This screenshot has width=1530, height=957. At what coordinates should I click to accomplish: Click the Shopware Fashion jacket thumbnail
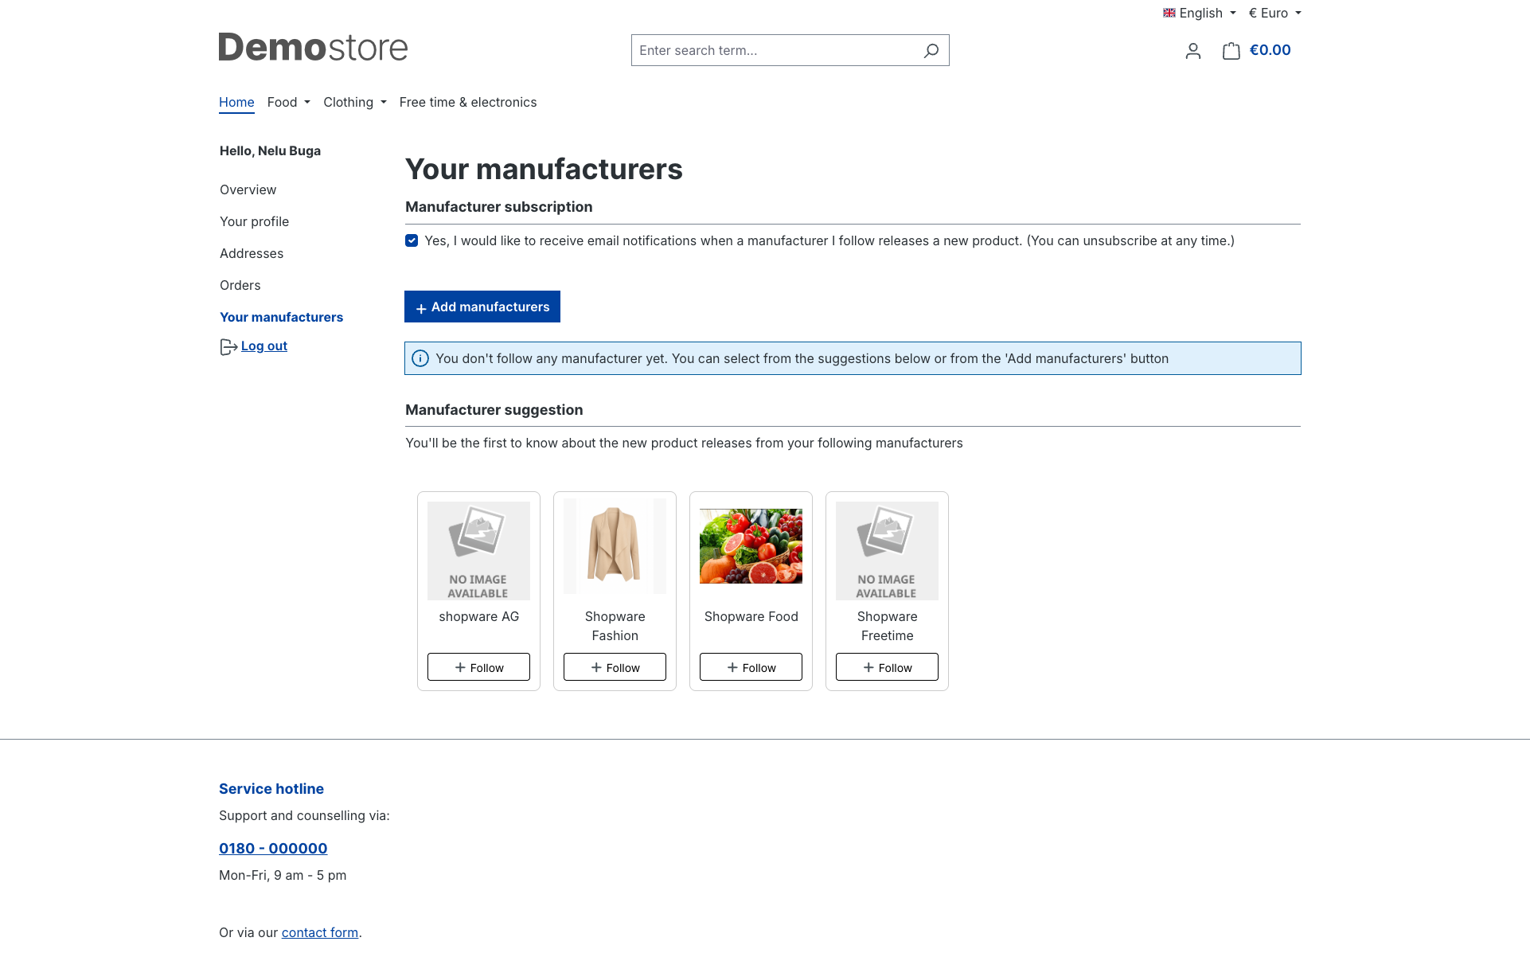[615, 545]
